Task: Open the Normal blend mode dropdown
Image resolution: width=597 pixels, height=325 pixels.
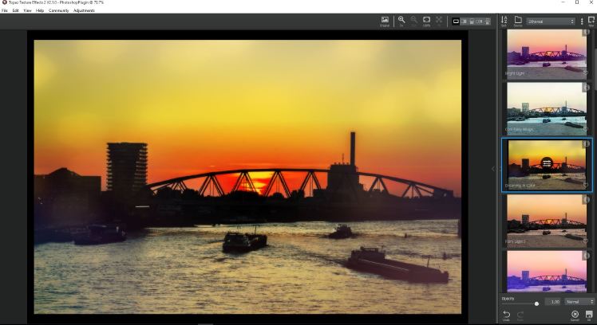Action: pyautogui.click(x=579, y=302)
